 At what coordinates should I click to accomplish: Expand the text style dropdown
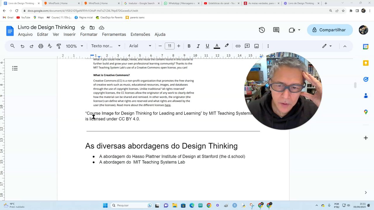pos(106,46)
